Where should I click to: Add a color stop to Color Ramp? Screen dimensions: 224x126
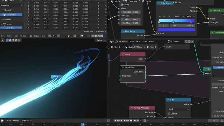(160, 16)
